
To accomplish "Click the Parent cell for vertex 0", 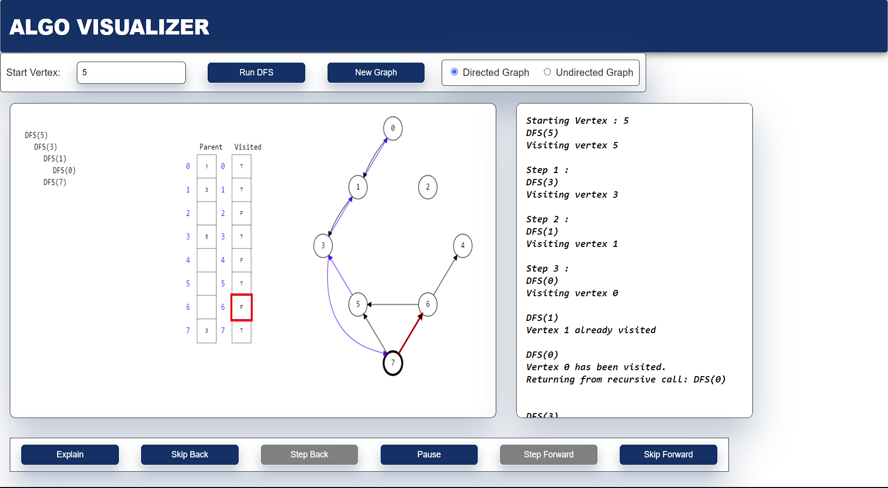I will point(207,166).
